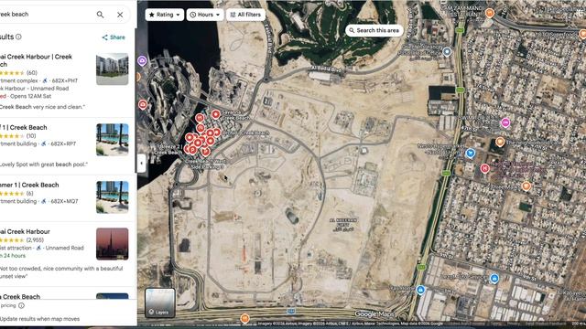The image size is (586, 329).
Task: Select the '1 | Creek Beach' (10 reviews) result
Action: 24,128
